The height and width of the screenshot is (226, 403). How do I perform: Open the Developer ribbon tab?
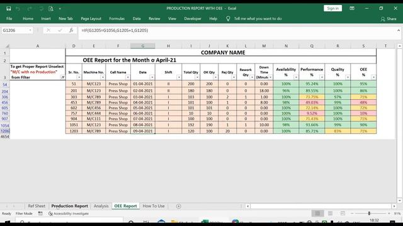pos(193,18)
